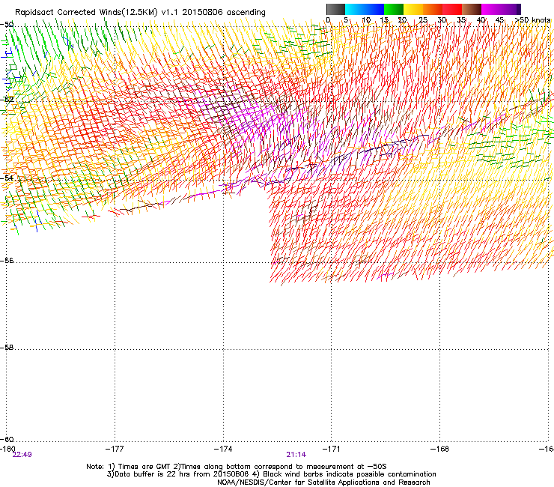Click the '-174' longitude axis label
This screenshot has height=487, width=554.
[x=223, y=449]
